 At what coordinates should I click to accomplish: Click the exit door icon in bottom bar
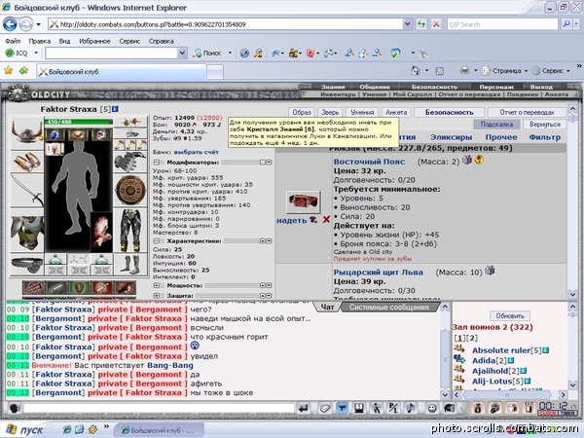[529, 409]
